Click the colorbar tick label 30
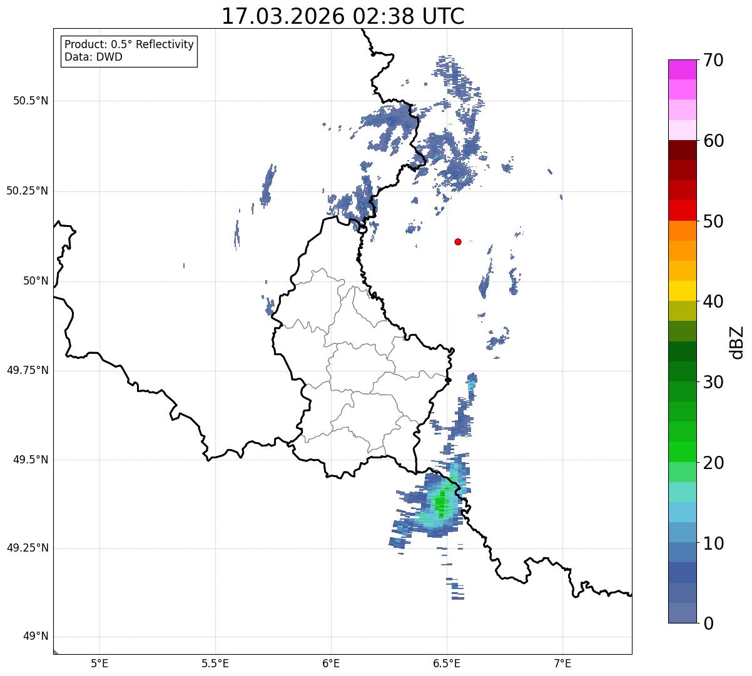 coord(713,382)
